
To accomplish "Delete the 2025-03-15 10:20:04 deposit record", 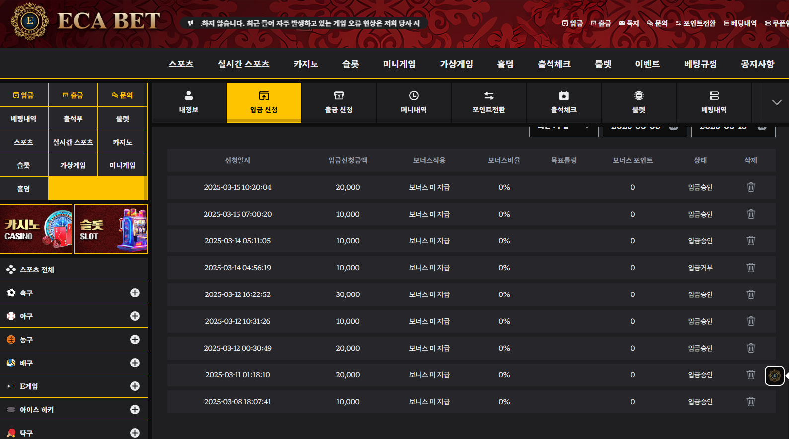I will click(750, 187).
